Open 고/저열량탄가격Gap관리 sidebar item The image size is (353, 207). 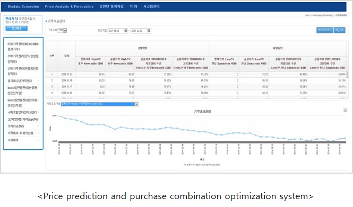(23, 119)
